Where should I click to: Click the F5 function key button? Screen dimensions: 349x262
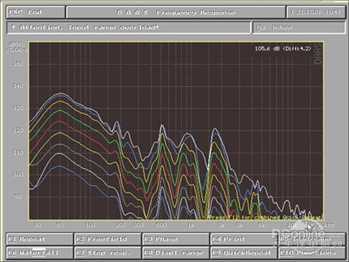point(312,239)
